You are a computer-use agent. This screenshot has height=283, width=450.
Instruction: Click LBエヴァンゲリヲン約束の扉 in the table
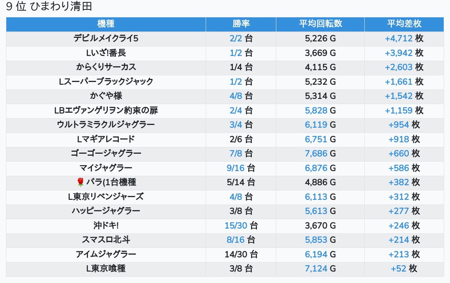pyautogui.click(x=106, y=110)
